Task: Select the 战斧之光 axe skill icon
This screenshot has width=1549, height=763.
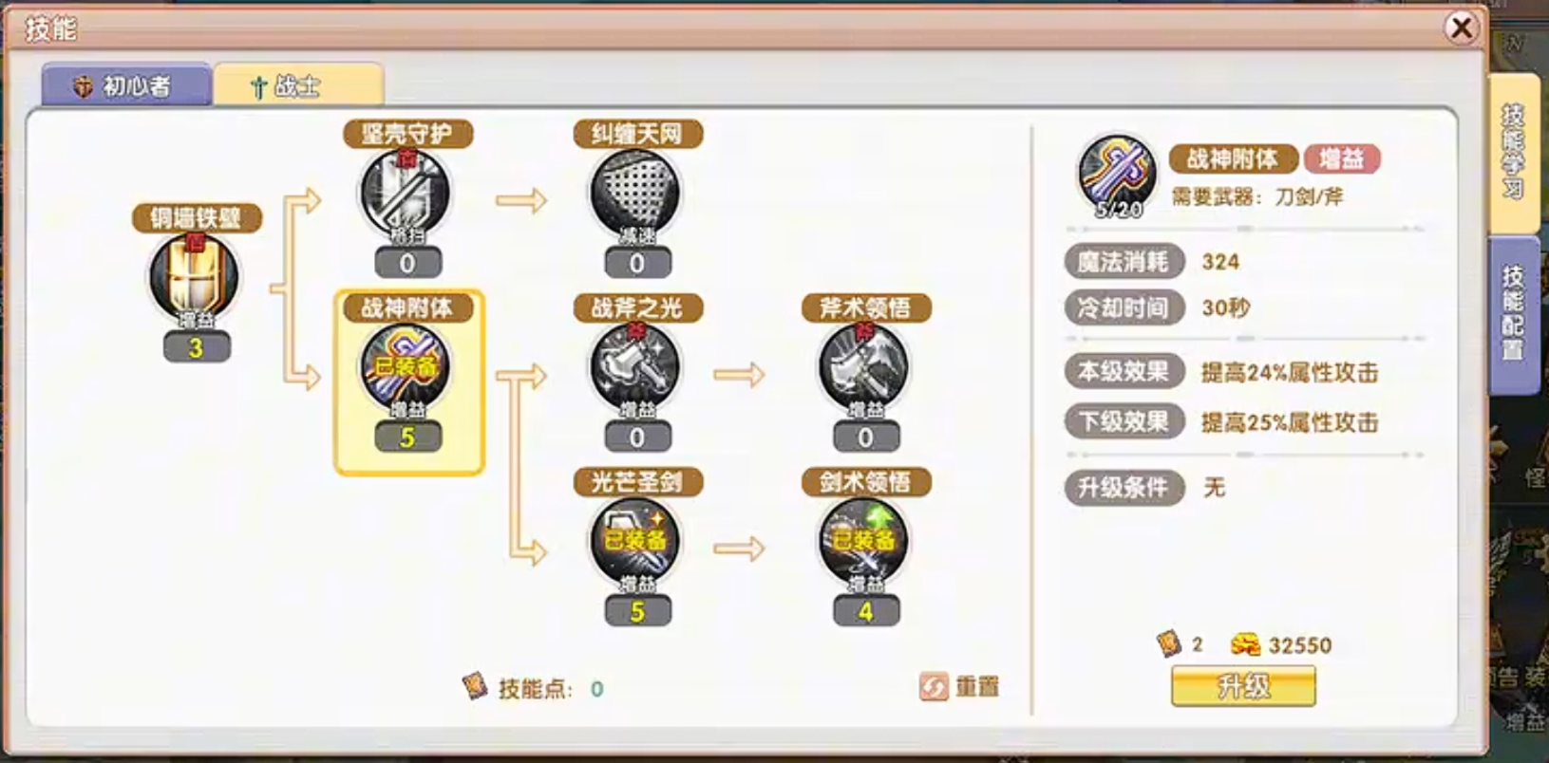Action: click(x=635, y=367)
